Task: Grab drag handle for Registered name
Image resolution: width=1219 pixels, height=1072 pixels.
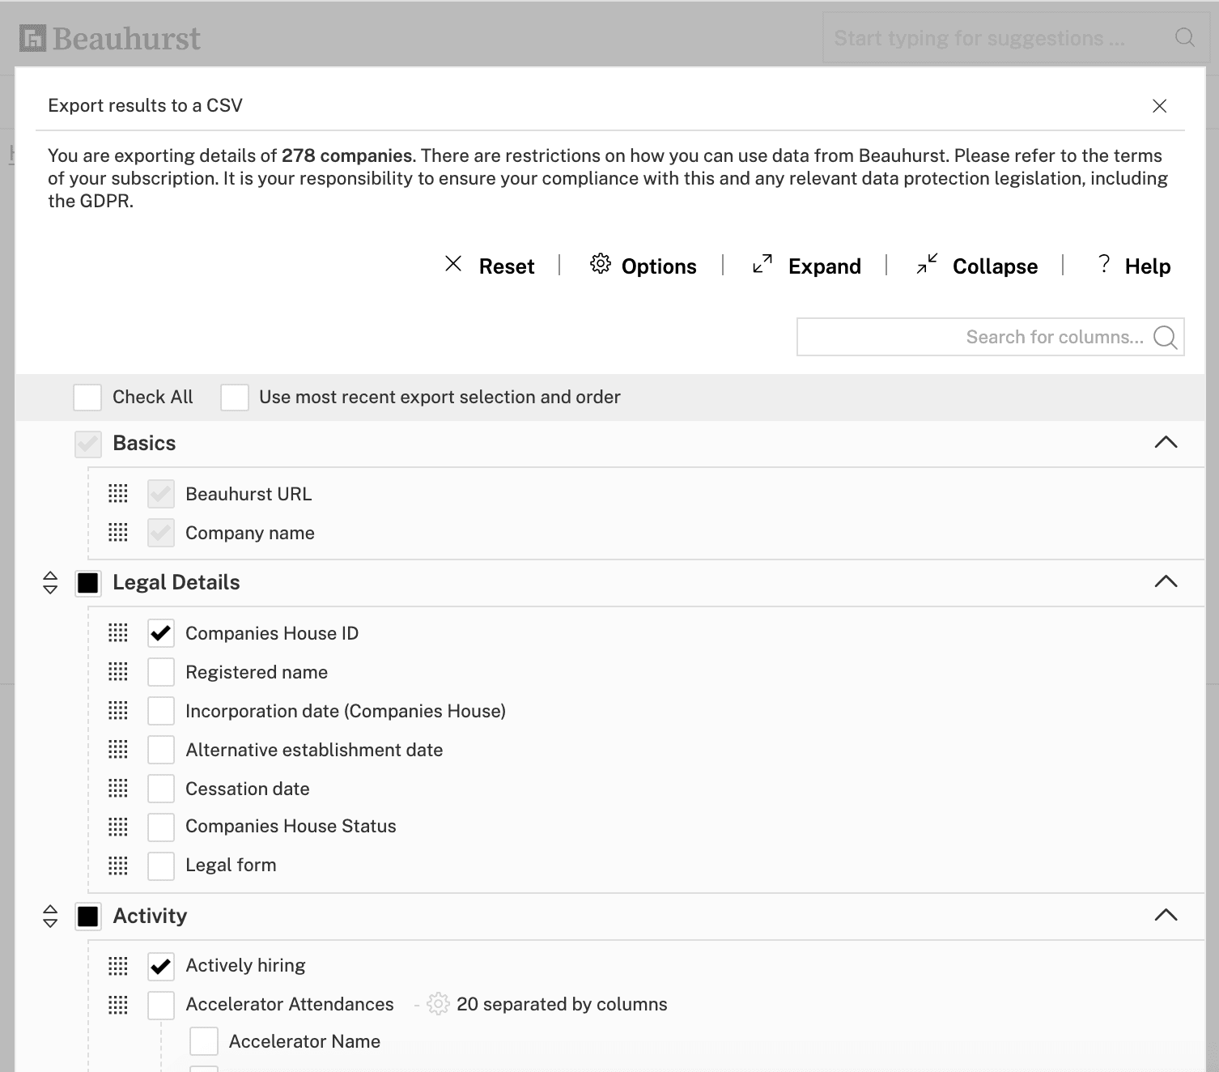Action: click(118, 671)
